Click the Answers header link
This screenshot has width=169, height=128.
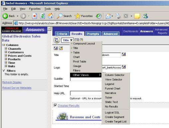click(146, 31)
